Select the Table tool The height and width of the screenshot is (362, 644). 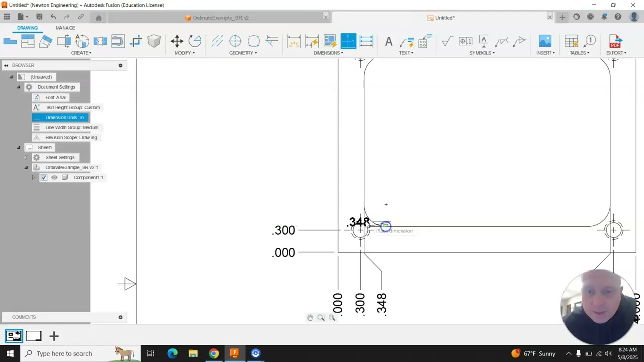coord(571,41)
